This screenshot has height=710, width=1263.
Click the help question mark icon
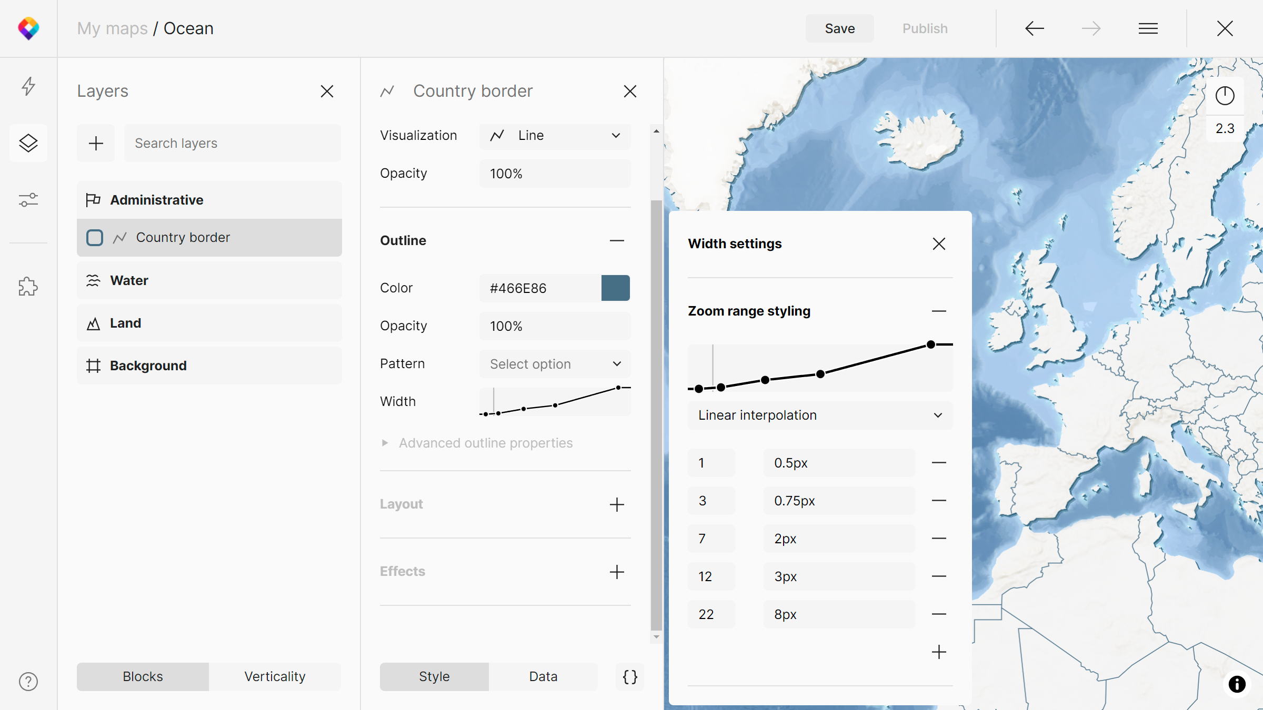(28, 681)
